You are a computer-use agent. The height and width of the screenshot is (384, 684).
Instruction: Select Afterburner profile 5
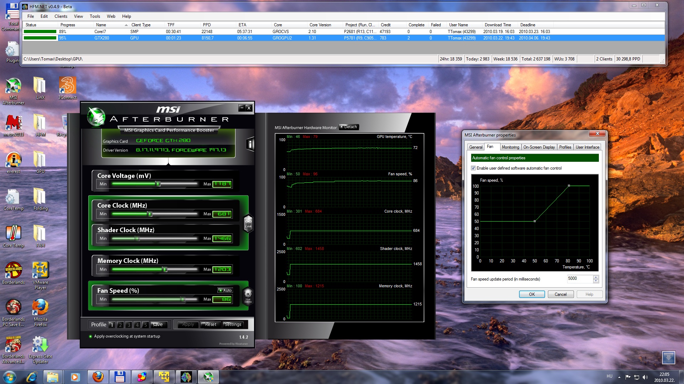coord(145,325)
